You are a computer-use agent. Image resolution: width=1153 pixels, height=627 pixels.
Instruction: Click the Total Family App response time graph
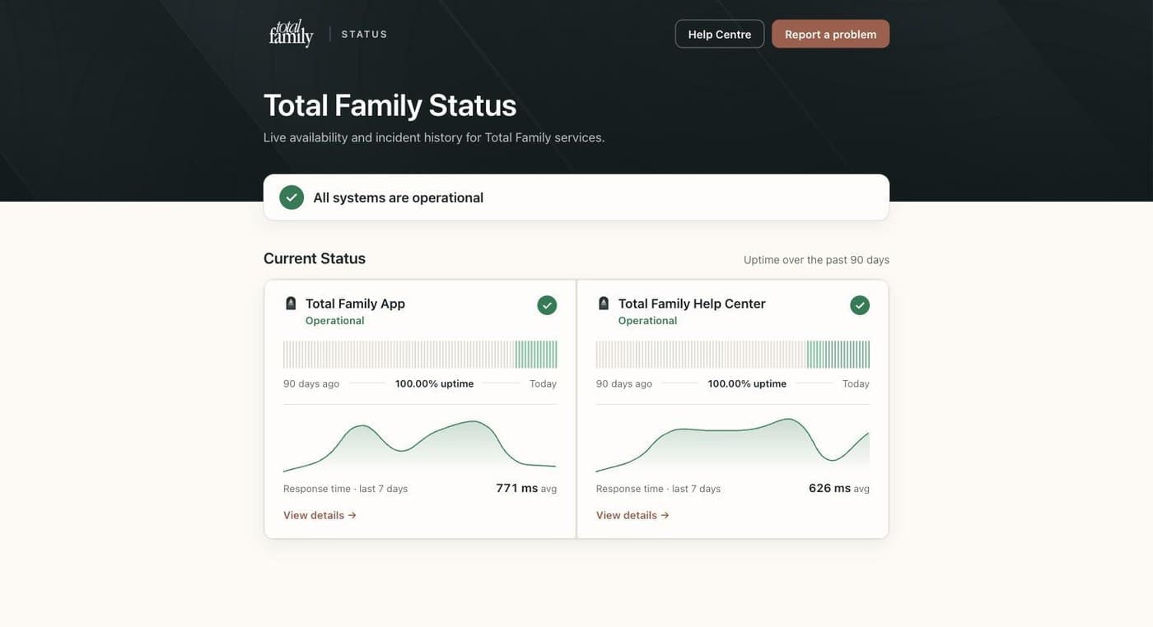(420, 446)
